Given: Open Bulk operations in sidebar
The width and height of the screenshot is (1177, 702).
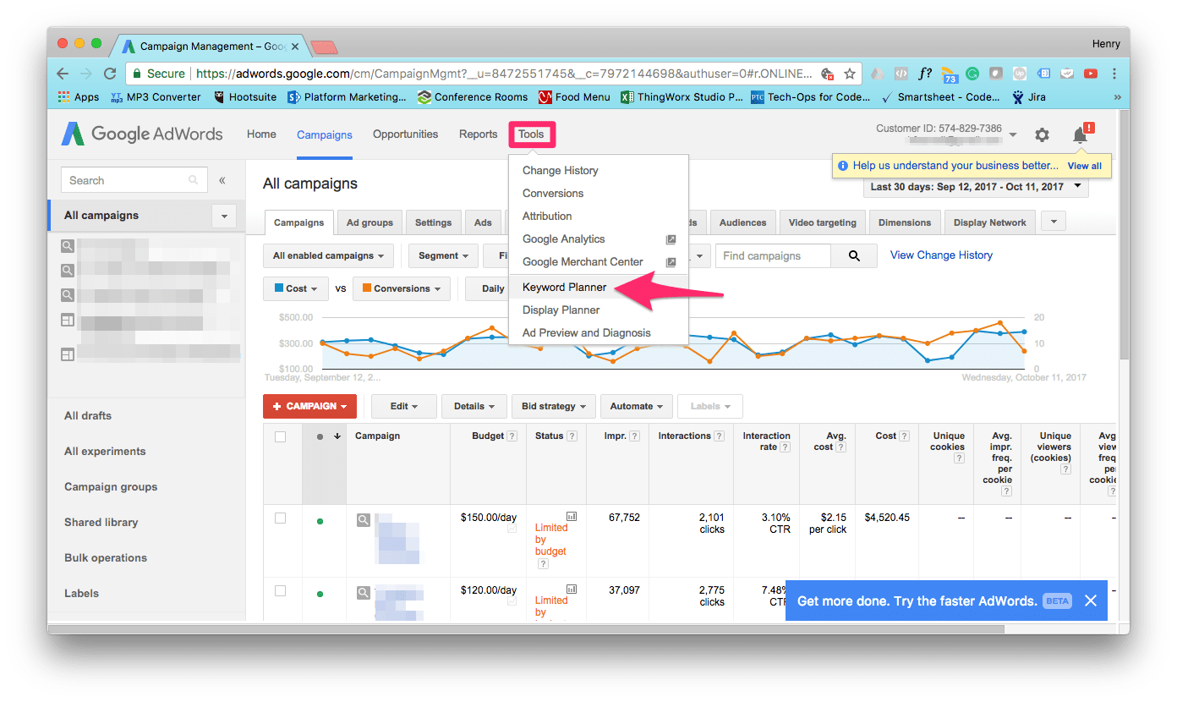Looking at the screenshot, I should (x=106, y=558).
